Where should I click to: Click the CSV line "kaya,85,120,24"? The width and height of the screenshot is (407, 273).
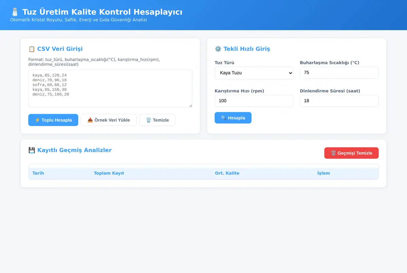point(50,75)
